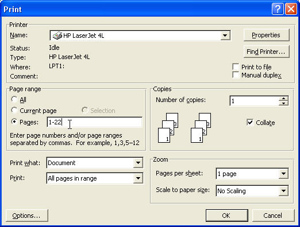The image size is (300, 227).
Task: Click the Help question mark icon
Action: coord(278,9)
